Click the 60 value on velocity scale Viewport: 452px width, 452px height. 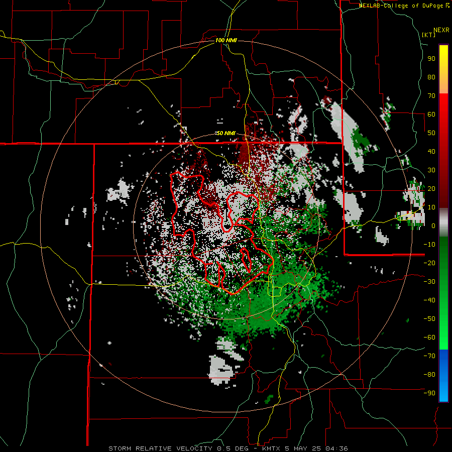431,114
